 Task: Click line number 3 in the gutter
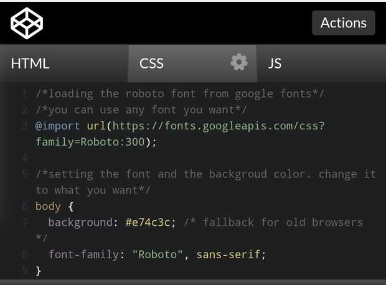[x=24, y=126]
